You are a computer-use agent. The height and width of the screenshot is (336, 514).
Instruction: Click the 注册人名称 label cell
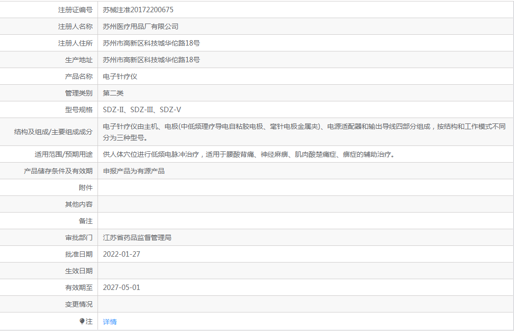(49, 26)
